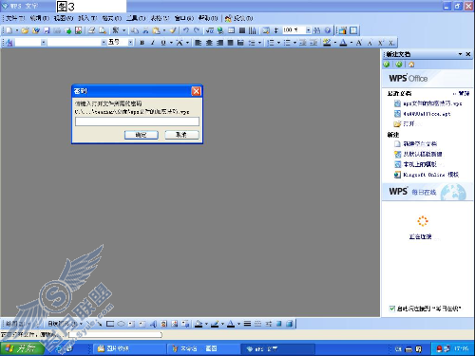The height and width of the screenshot is (356, 475).
Task: Click the Superscript X icon
Action: pyautogui.click(x=381, y=43)
